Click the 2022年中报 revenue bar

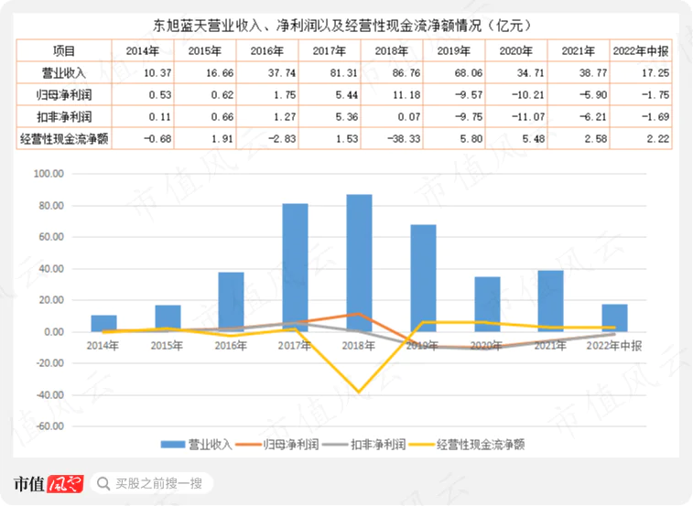(x=614, y=318)
